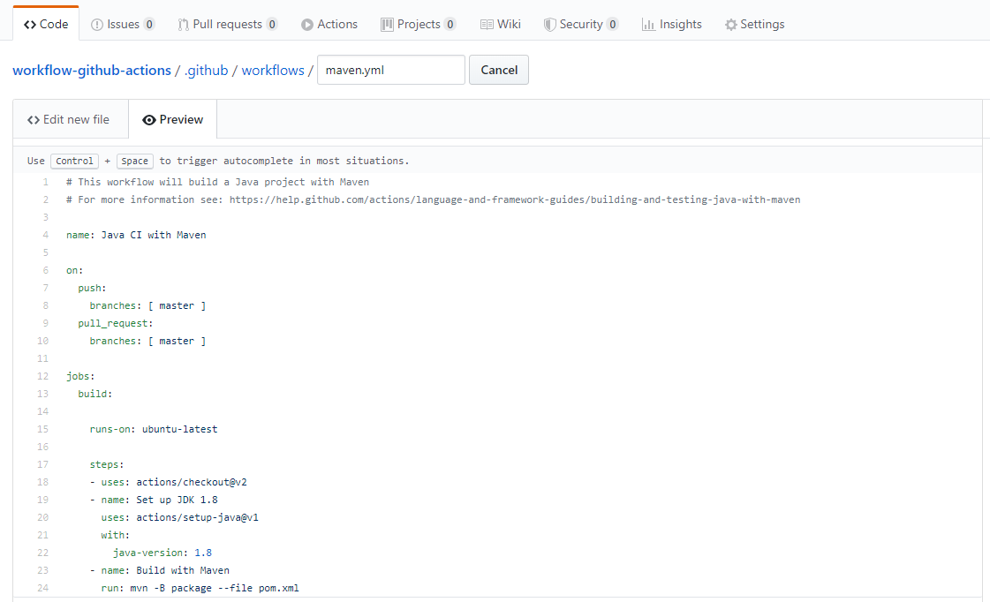Click the Projects board icon
Viewport: 990px width, 602px height.
[387, 25]
